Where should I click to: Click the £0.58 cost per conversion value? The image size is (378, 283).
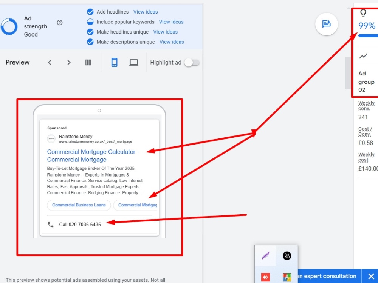click(x=366, y=143)
